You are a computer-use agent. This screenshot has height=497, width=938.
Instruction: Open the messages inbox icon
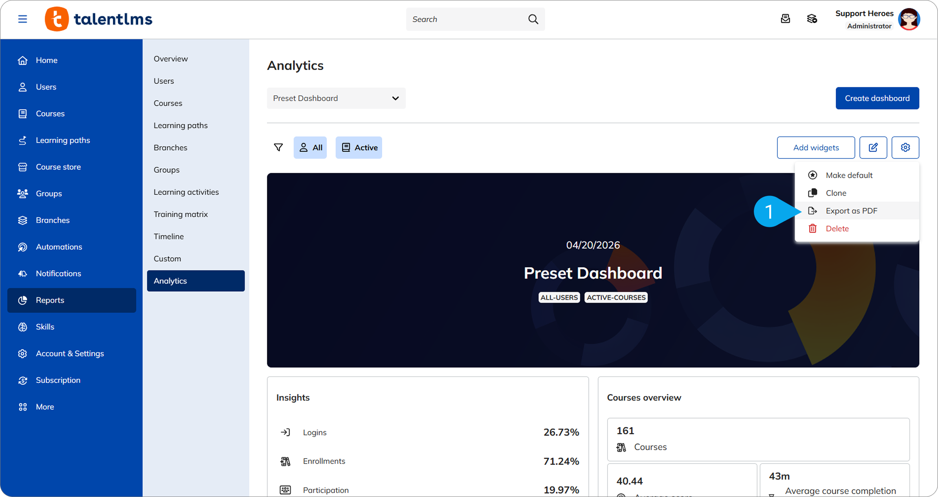point(785,19)
